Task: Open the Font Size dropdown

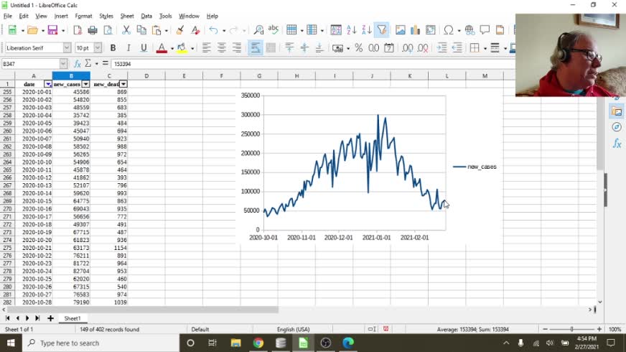Action: point(98,48)
